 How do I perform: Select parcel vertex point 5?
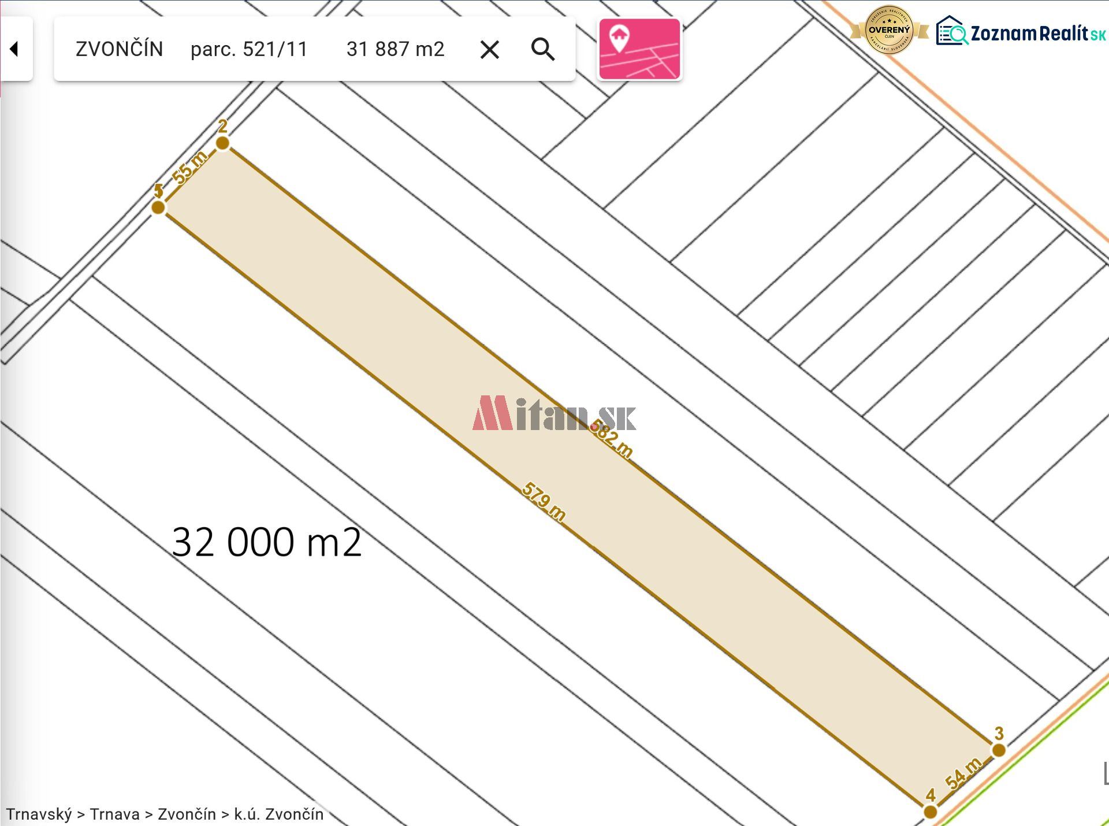tap(158, 208)
